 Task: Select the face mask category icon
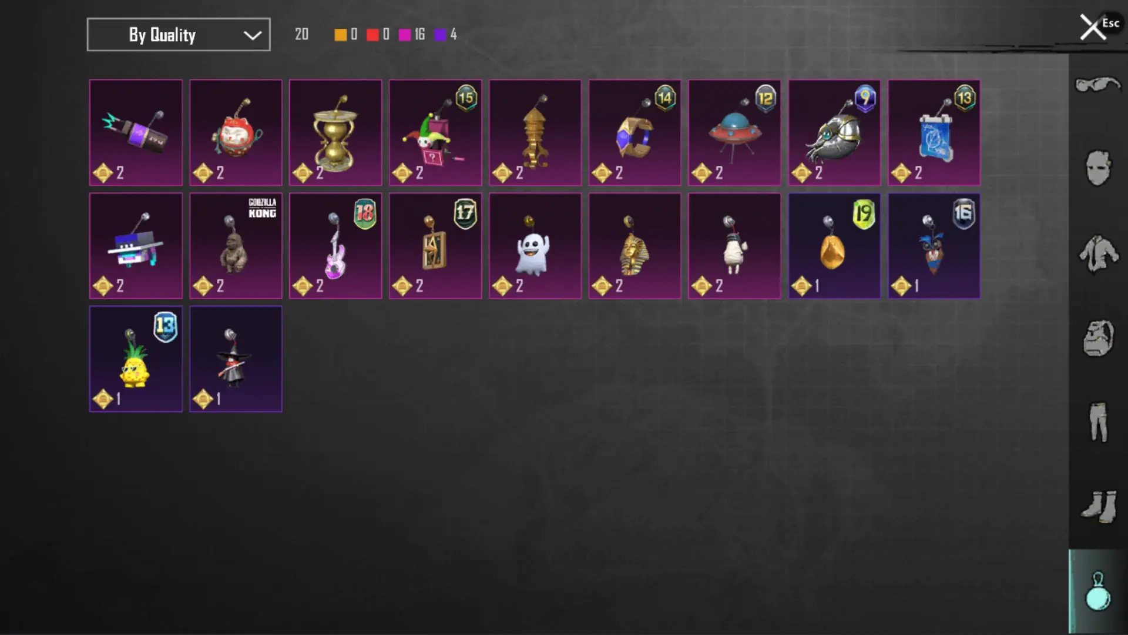1097,168
